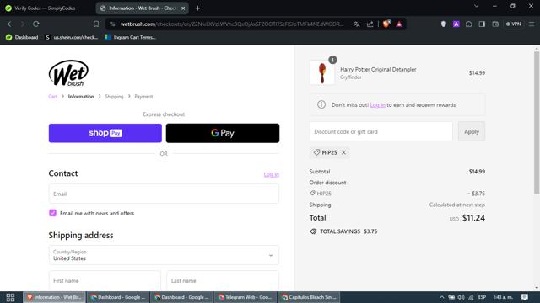Click the VPN button in the toolbar
540x303 pixels.
[514, 24]
